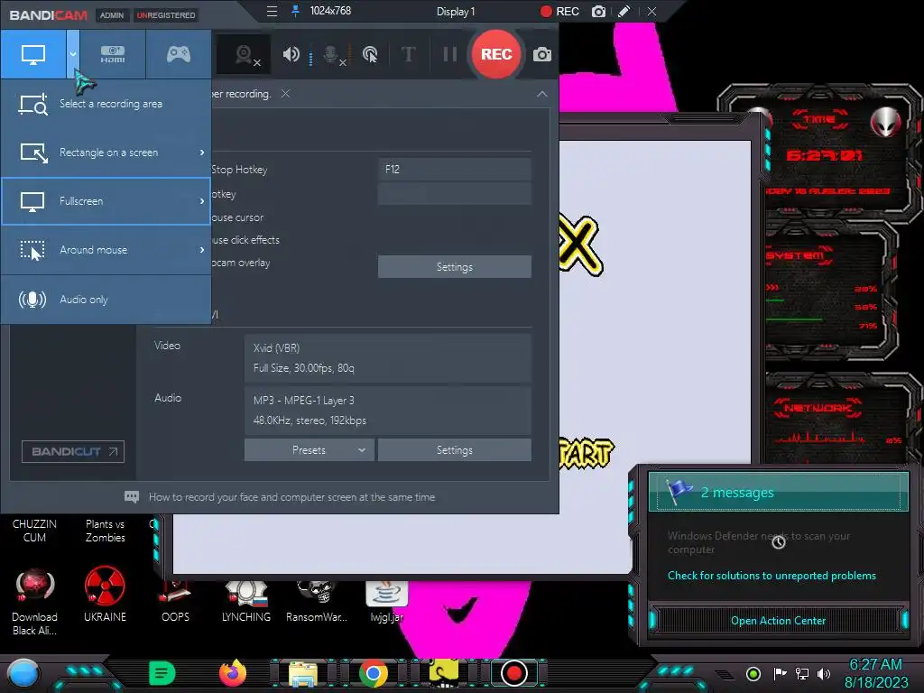Toggle the microphone recording icon
This screenshot has width=924, height=693.
click(333, 55)
